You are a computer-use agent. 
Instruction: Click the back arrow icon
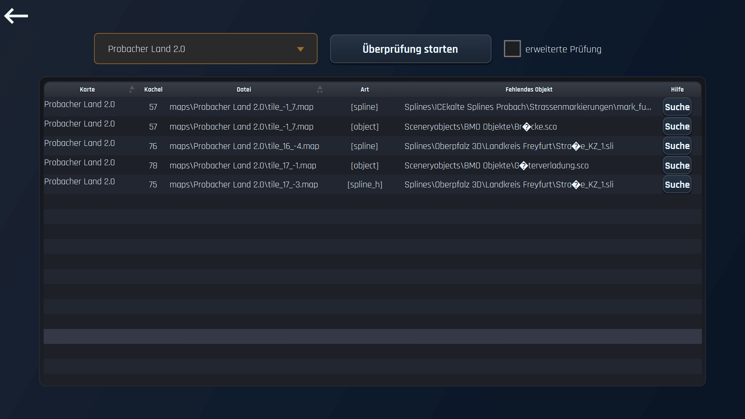[16, 16]
